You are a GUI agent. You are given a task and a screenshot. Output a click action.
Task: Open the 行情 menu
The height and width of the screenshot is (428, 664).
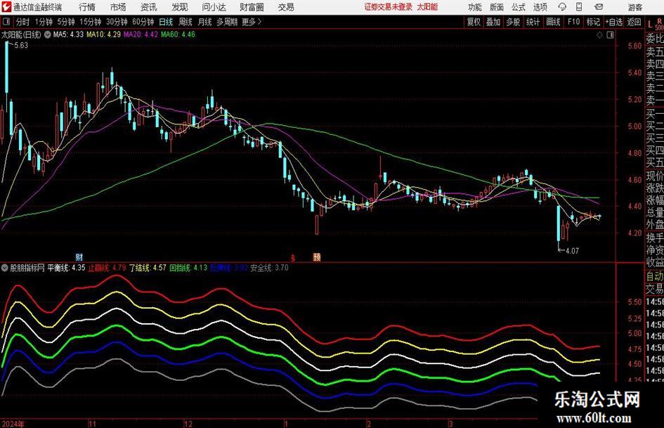point(87,7)
